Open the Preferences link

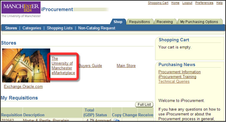pos(204,3)
